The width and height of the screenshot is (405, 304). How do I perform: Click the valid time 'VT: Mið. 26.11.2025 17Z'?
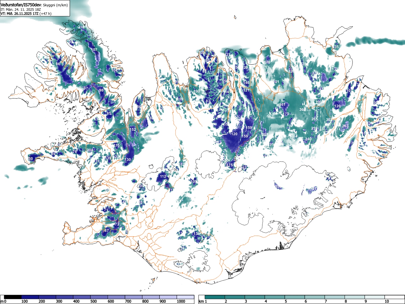coord(20,14)
